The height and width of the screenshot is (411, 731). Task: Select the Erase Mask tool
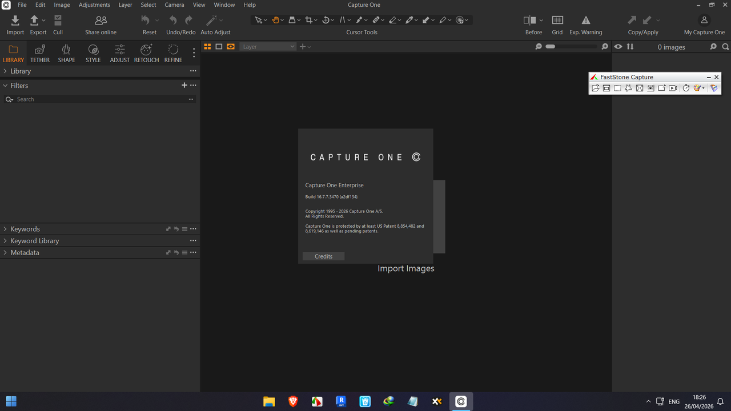click(x=393, y=20)
